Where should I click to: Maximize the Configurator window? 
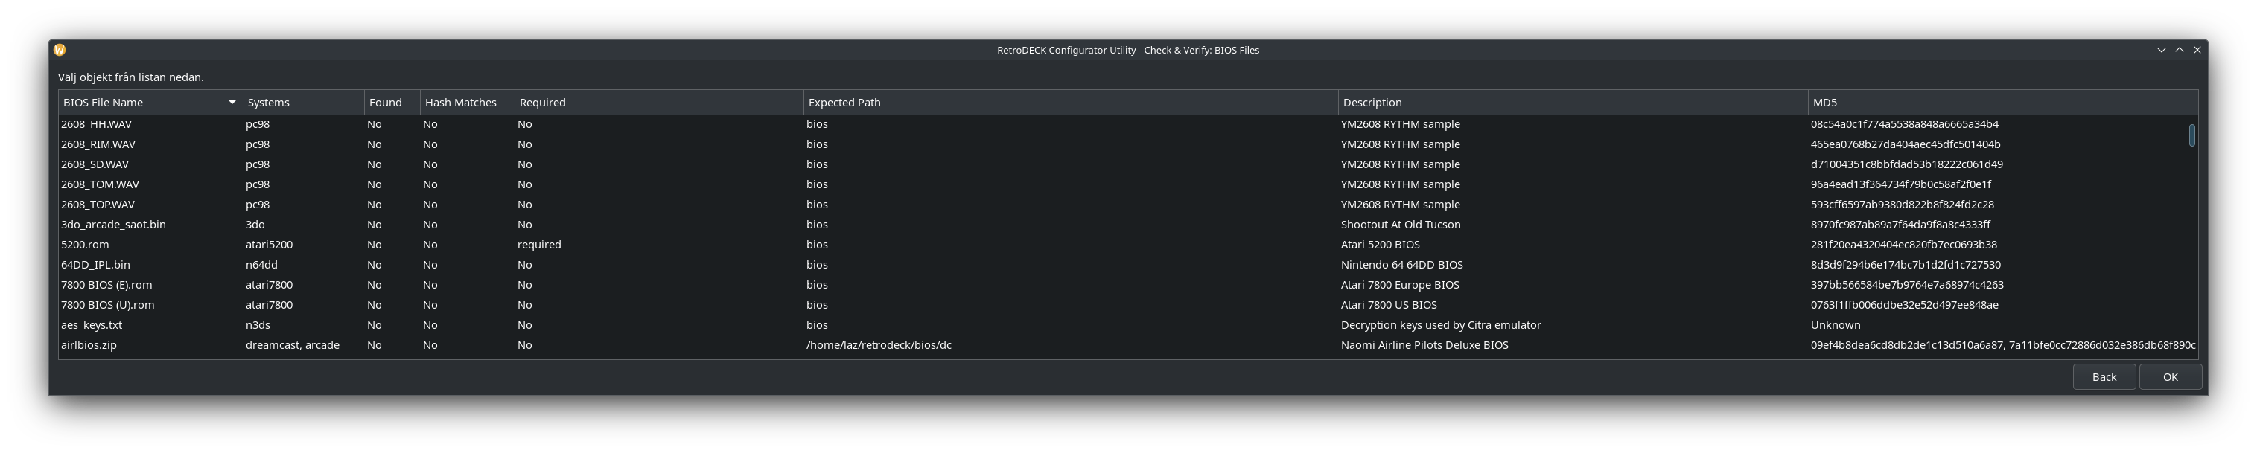pyautogui.click(x=2179, y=50)
